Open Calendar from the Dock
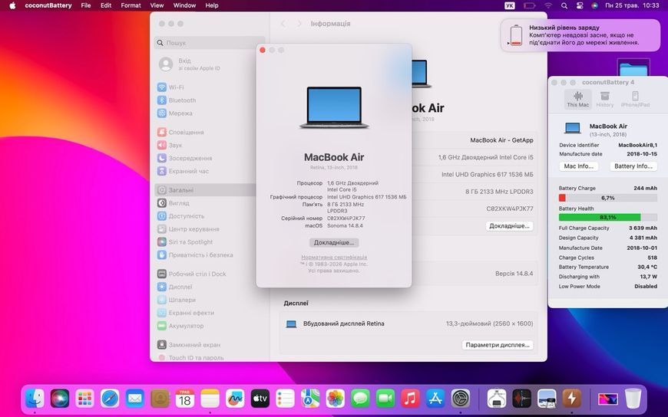Image resolution: width=668 pixels, height=417 pixels. click(x=185, y=399)
